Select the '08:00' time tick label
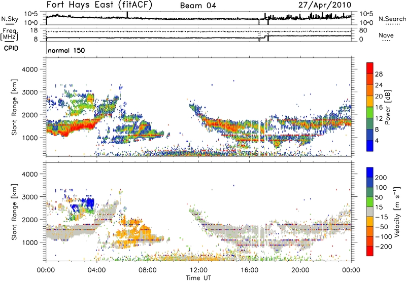Viewport: 406px width, 281px height. click(147, 270)
